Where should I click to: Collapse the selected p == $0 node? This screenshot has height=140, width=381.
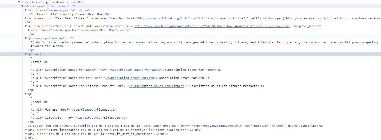pyautogui.click(x=26, y=54)
